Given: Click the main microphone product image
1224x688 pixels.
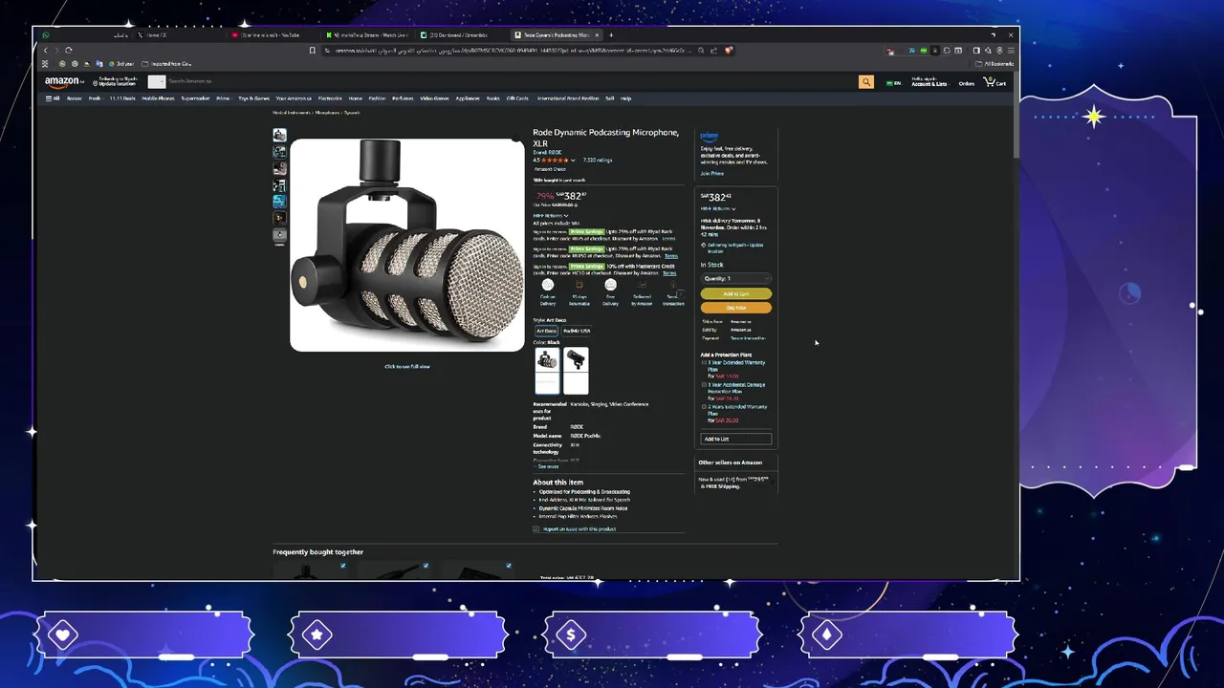Looking at the screenshot, I should click(407, 246).
